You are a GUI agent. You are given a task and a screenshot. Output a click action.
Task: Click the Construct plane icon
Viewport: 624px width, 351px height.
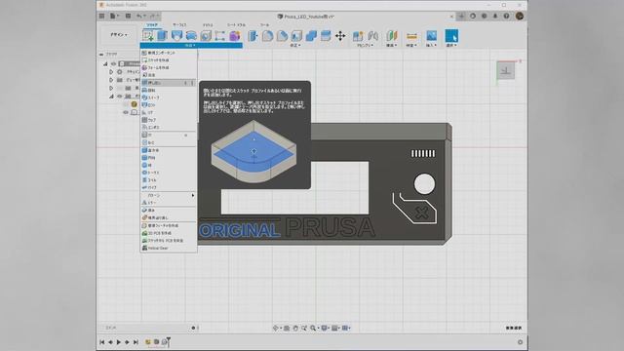392,36
